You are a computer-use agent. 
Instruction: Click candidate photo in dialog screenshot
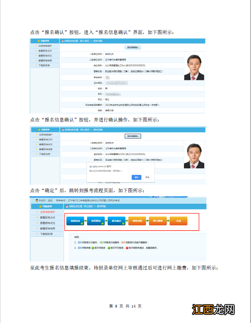point(194,156)
